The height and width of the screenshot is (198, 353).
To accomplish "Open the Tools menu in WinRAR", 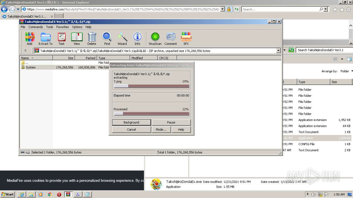I will click(x=50, y=27).
